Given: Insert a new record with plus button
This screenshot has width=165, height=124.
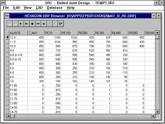Looking at the screenshot, I should (x=32, y=24).
